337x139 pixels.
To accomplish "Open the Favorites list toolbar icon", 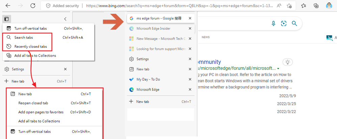I will [304, 6].
